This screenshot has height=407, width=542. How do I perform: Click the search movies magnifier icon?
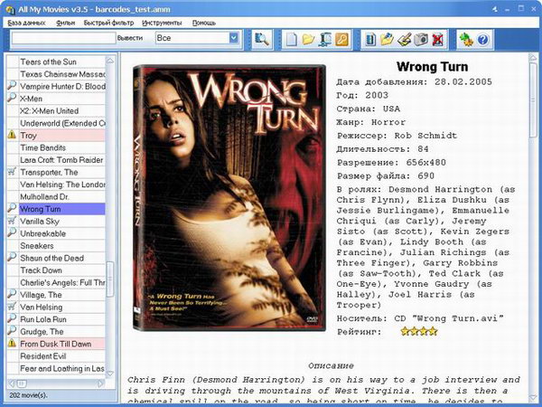tap(262, 39)
